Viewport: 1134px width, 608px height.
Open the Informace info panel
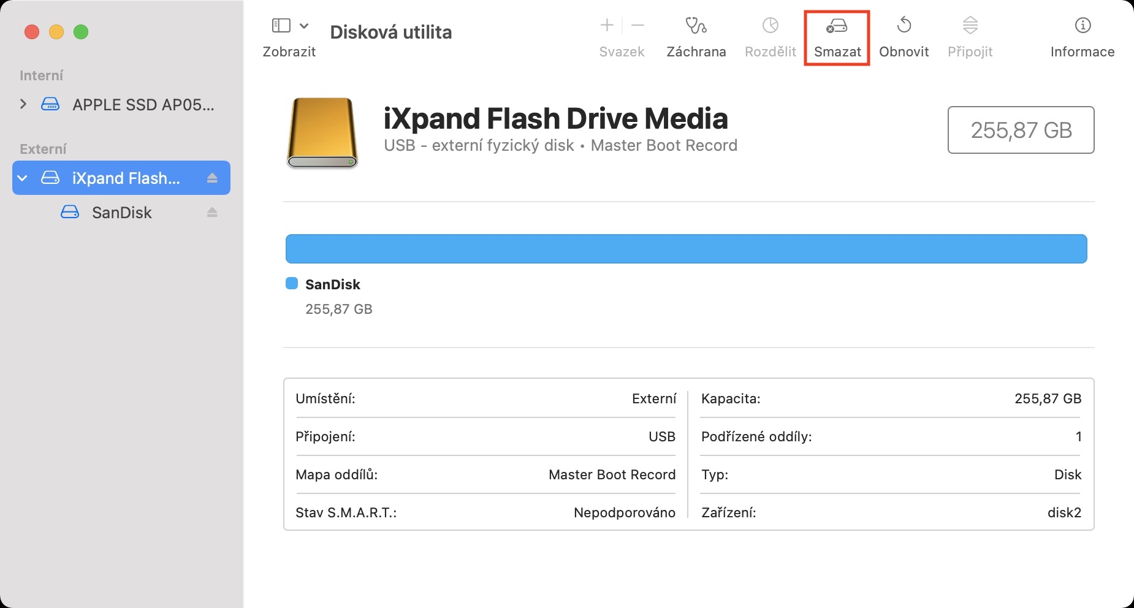pyautogui.click(x=1083, y=26)
